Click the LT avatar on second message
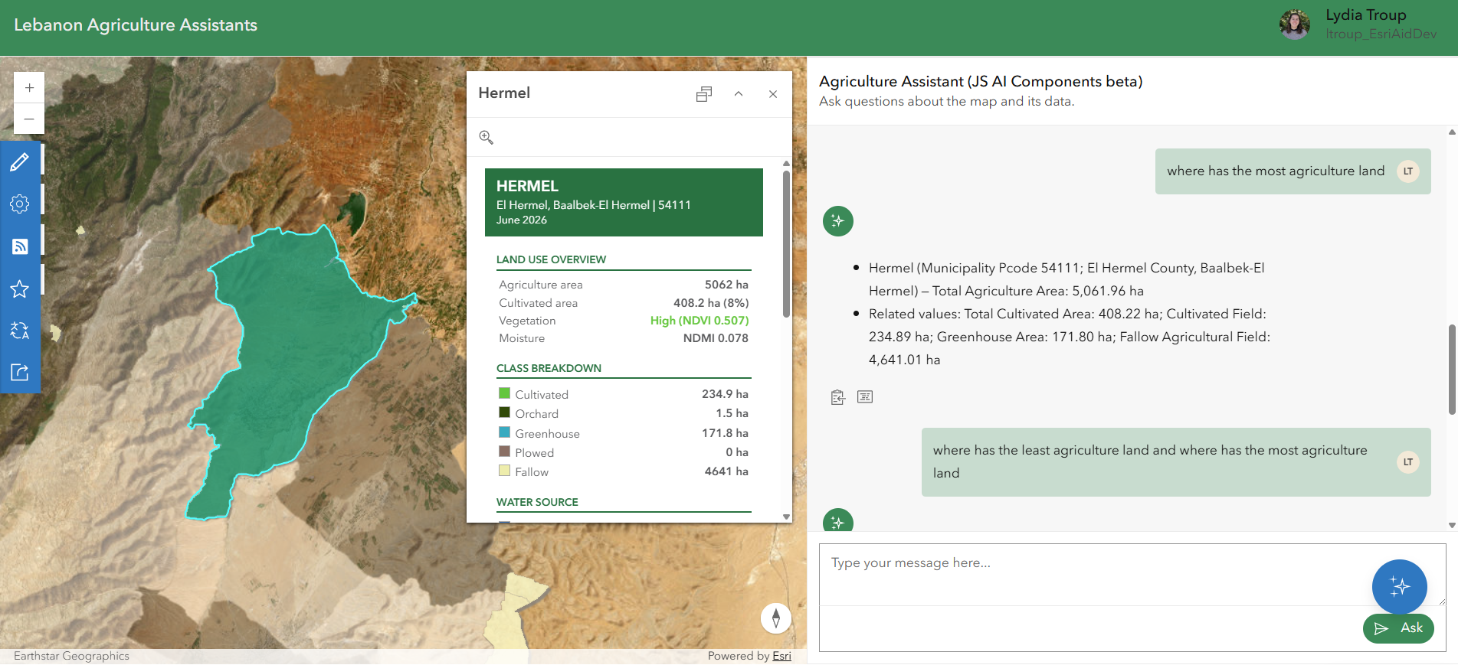The width and height of the screenshot is (1458, 665). point(1408,462)
